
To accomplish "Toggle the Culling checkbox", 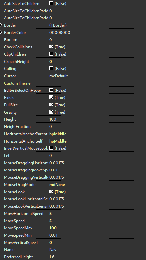I will tap(51, 68).
